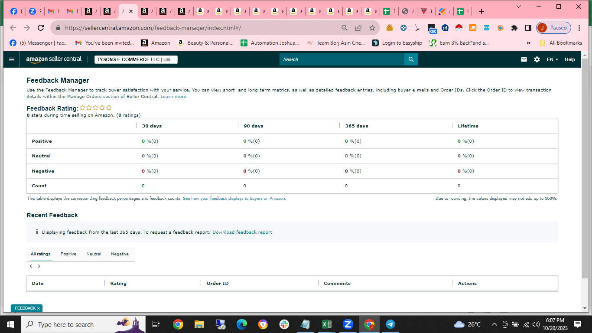Select the All ratings tab
Screen dimensions: 592x333
(x=41, y=254)
